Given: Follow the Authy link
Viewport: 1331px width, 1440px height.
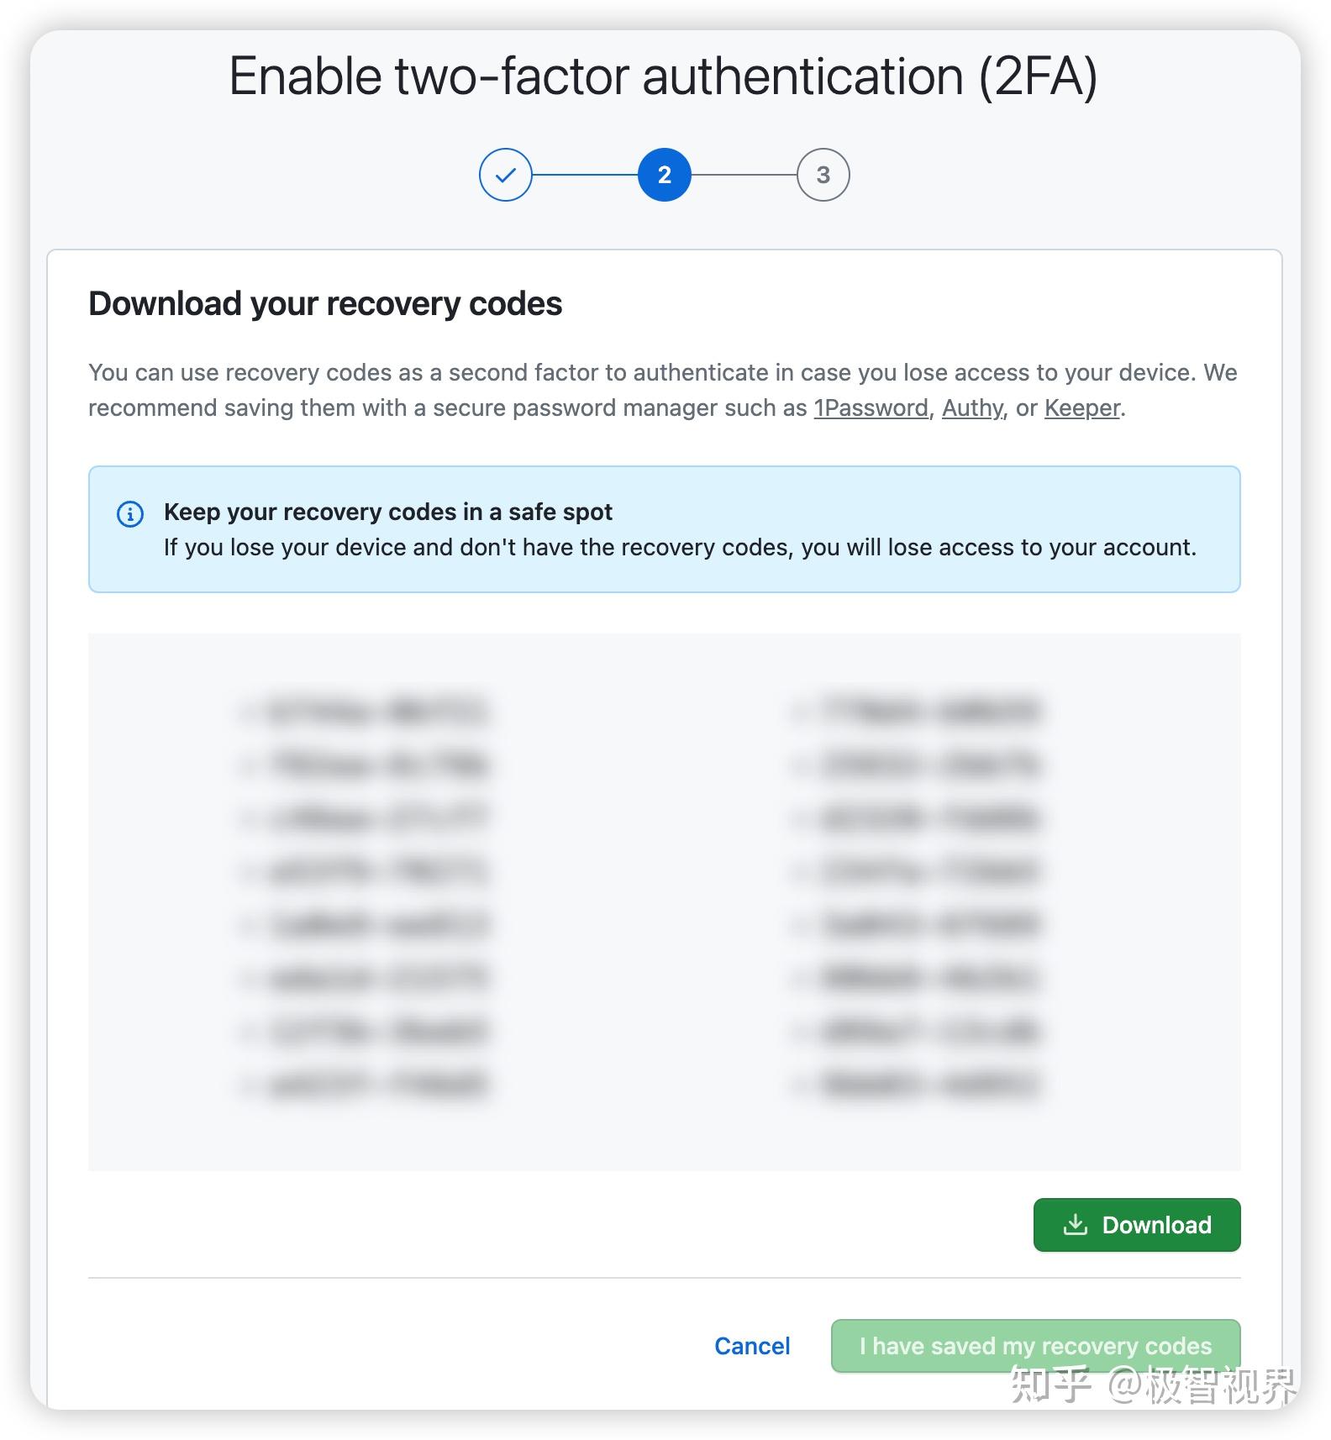Looking at the screenshot, I should (972, 408).
